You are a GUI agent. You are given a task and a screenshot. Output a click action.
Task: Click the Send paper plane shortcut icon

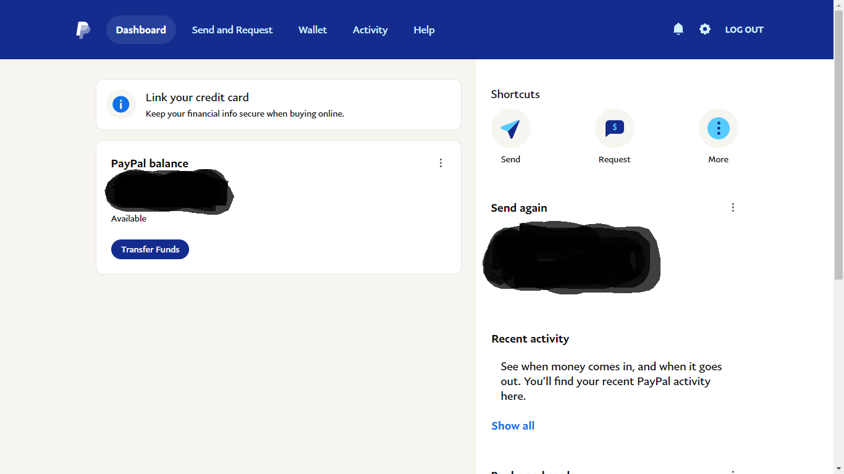click(510, 128)
